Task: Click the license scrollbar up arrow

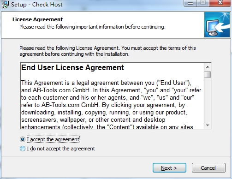Action: [x=208, y=67]
